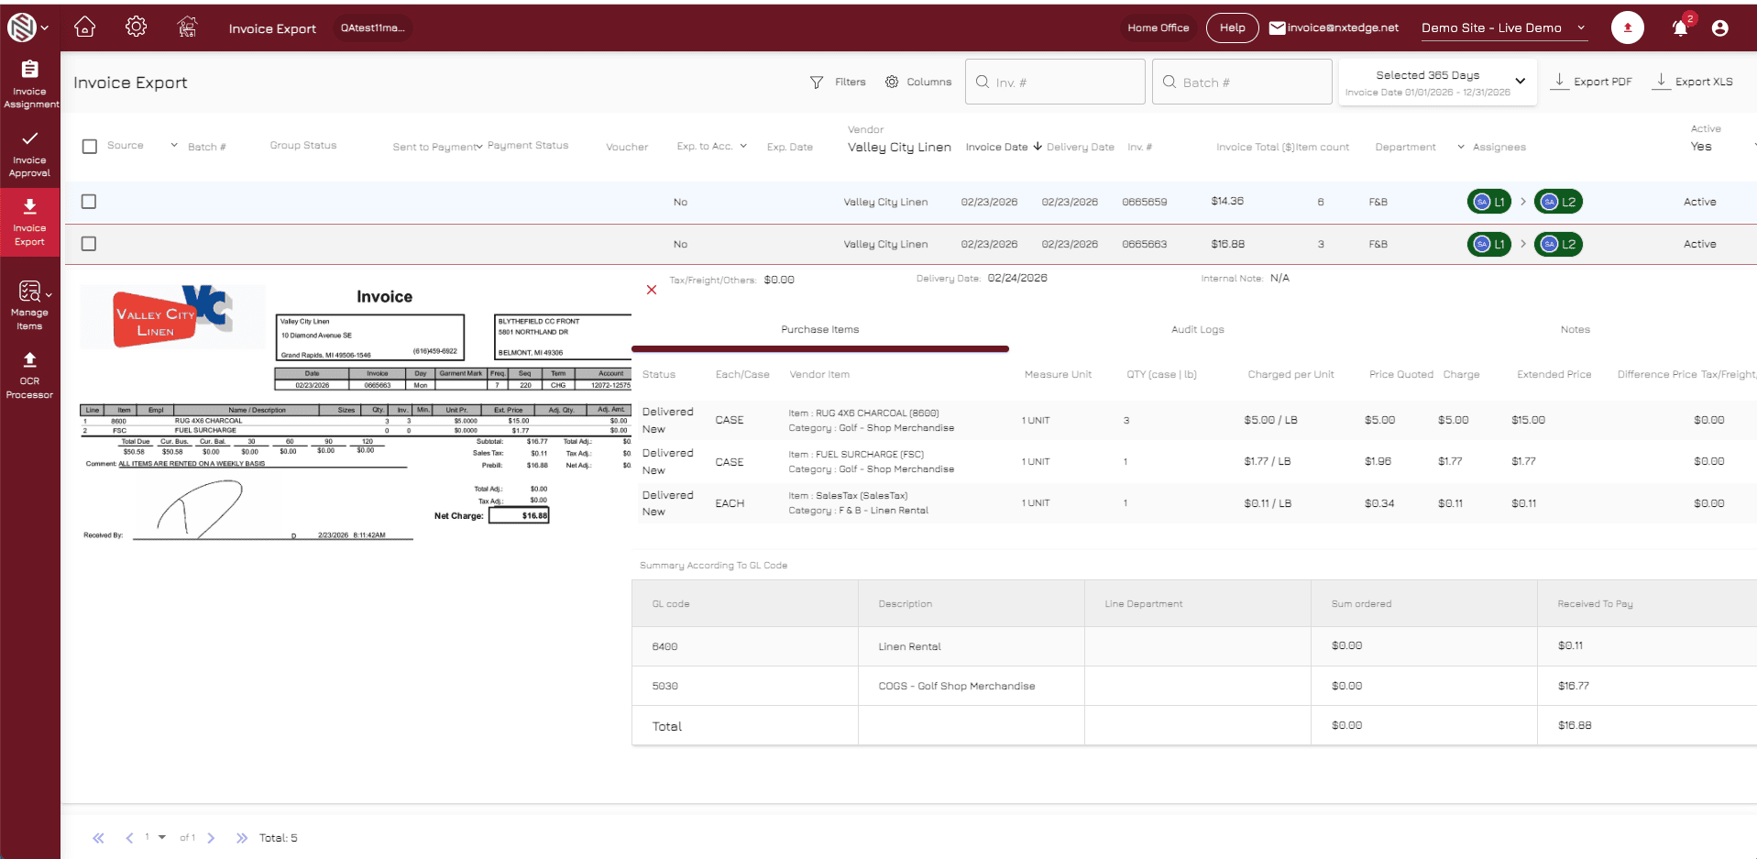Click the Assignees column header
1757x859 pixels.
click(1499, 147)
